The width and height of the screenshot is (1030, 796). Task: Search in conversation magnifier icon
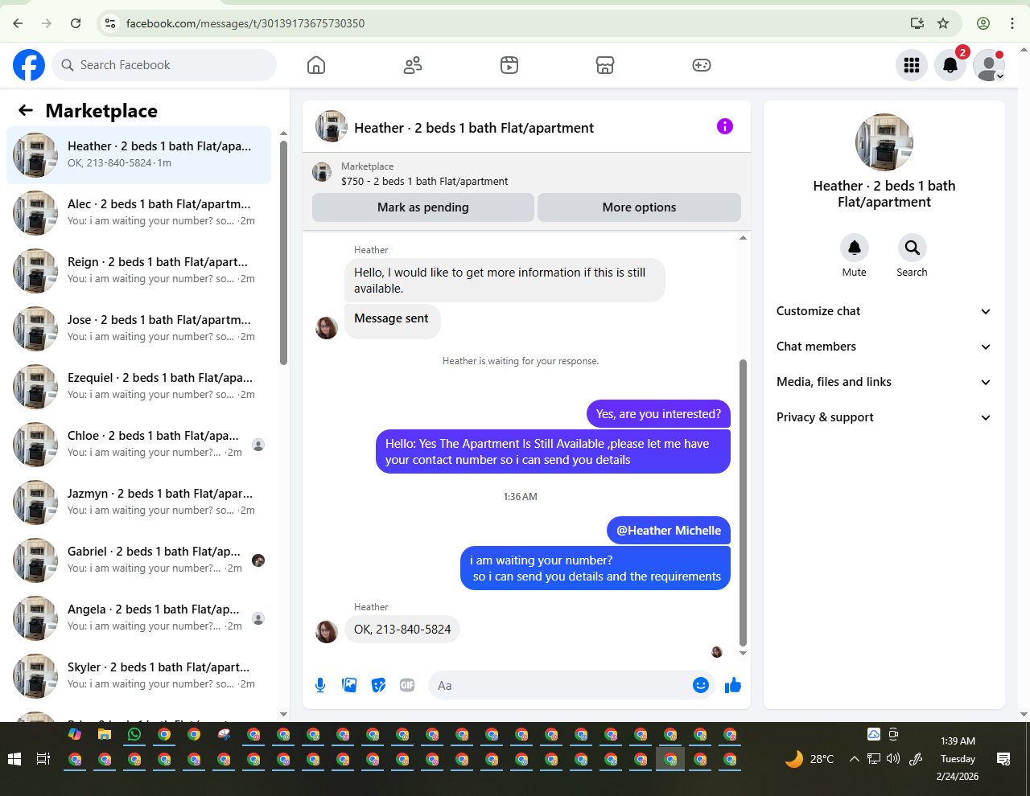[912, 248]
